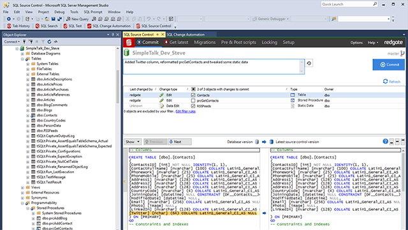The height and width of the screenshot is (230, 408).
Task: Check the prcGetContacts checkbox
Action: (x=193, y=100)
